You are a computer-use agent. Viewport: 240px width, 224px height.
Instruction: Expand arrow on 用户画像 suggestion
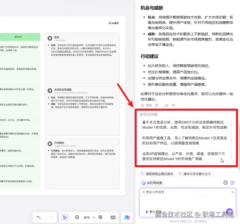[231, 141]
